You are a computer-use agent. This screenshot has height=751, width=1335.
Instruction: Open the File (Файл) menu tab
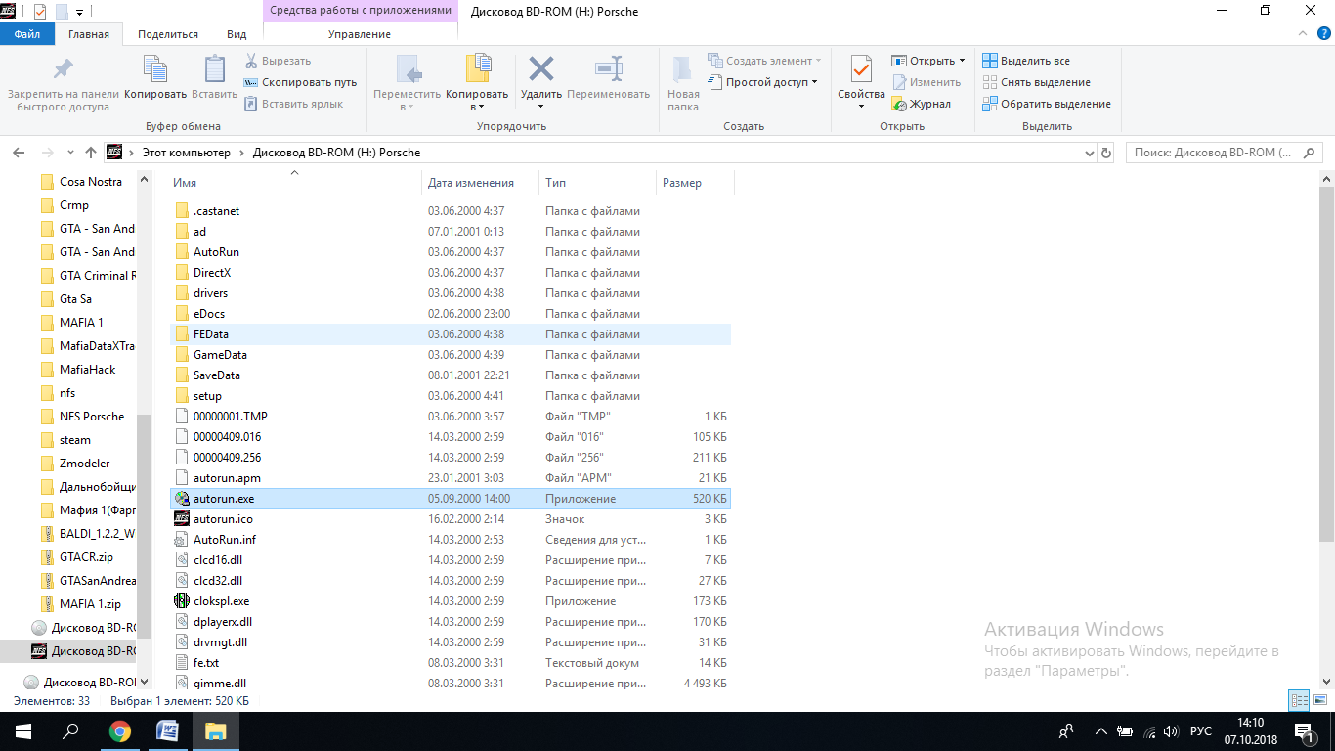tap(27, 34)
